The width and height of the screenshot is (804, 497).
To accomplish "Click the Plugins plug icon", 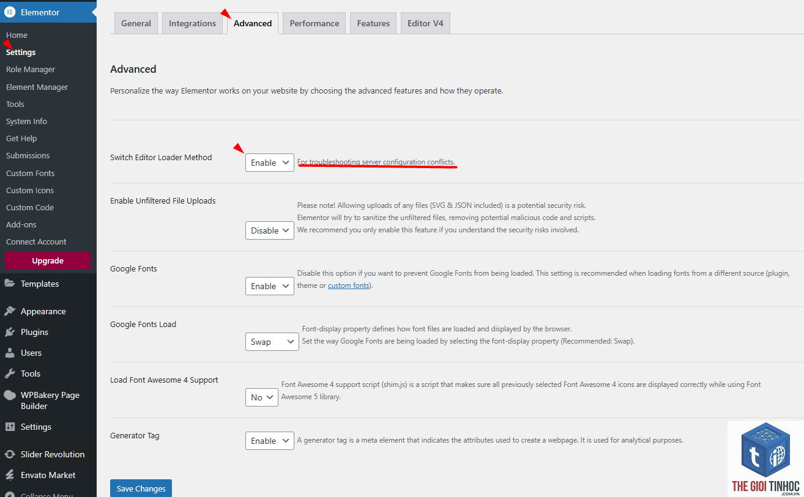I will (x=10, y=332).
